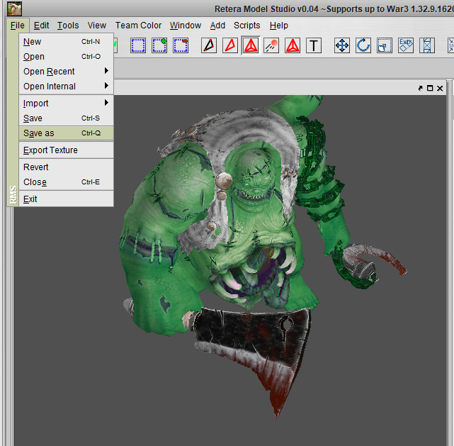Select the Move tool (four-way arrows)

tap(342, 46)
